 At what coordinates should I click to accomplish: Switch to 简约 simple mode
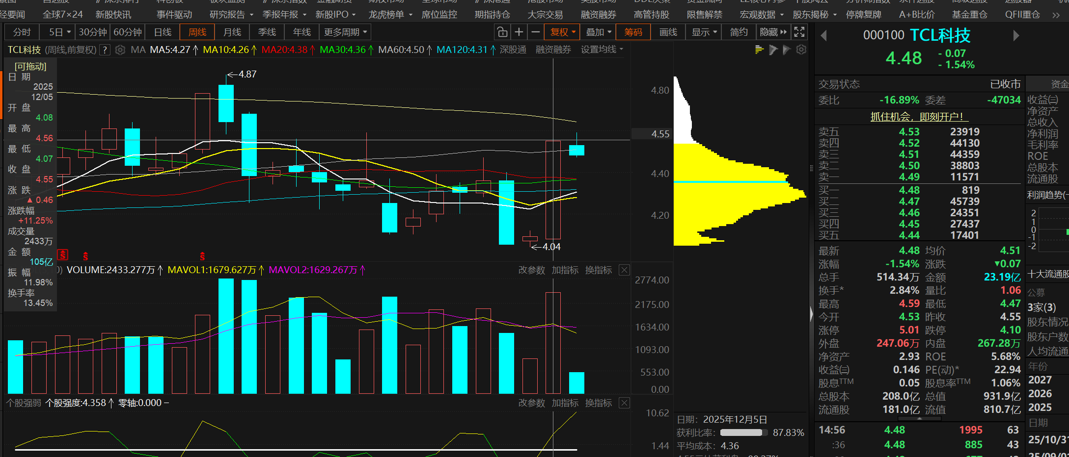click(x=739, y=32)
